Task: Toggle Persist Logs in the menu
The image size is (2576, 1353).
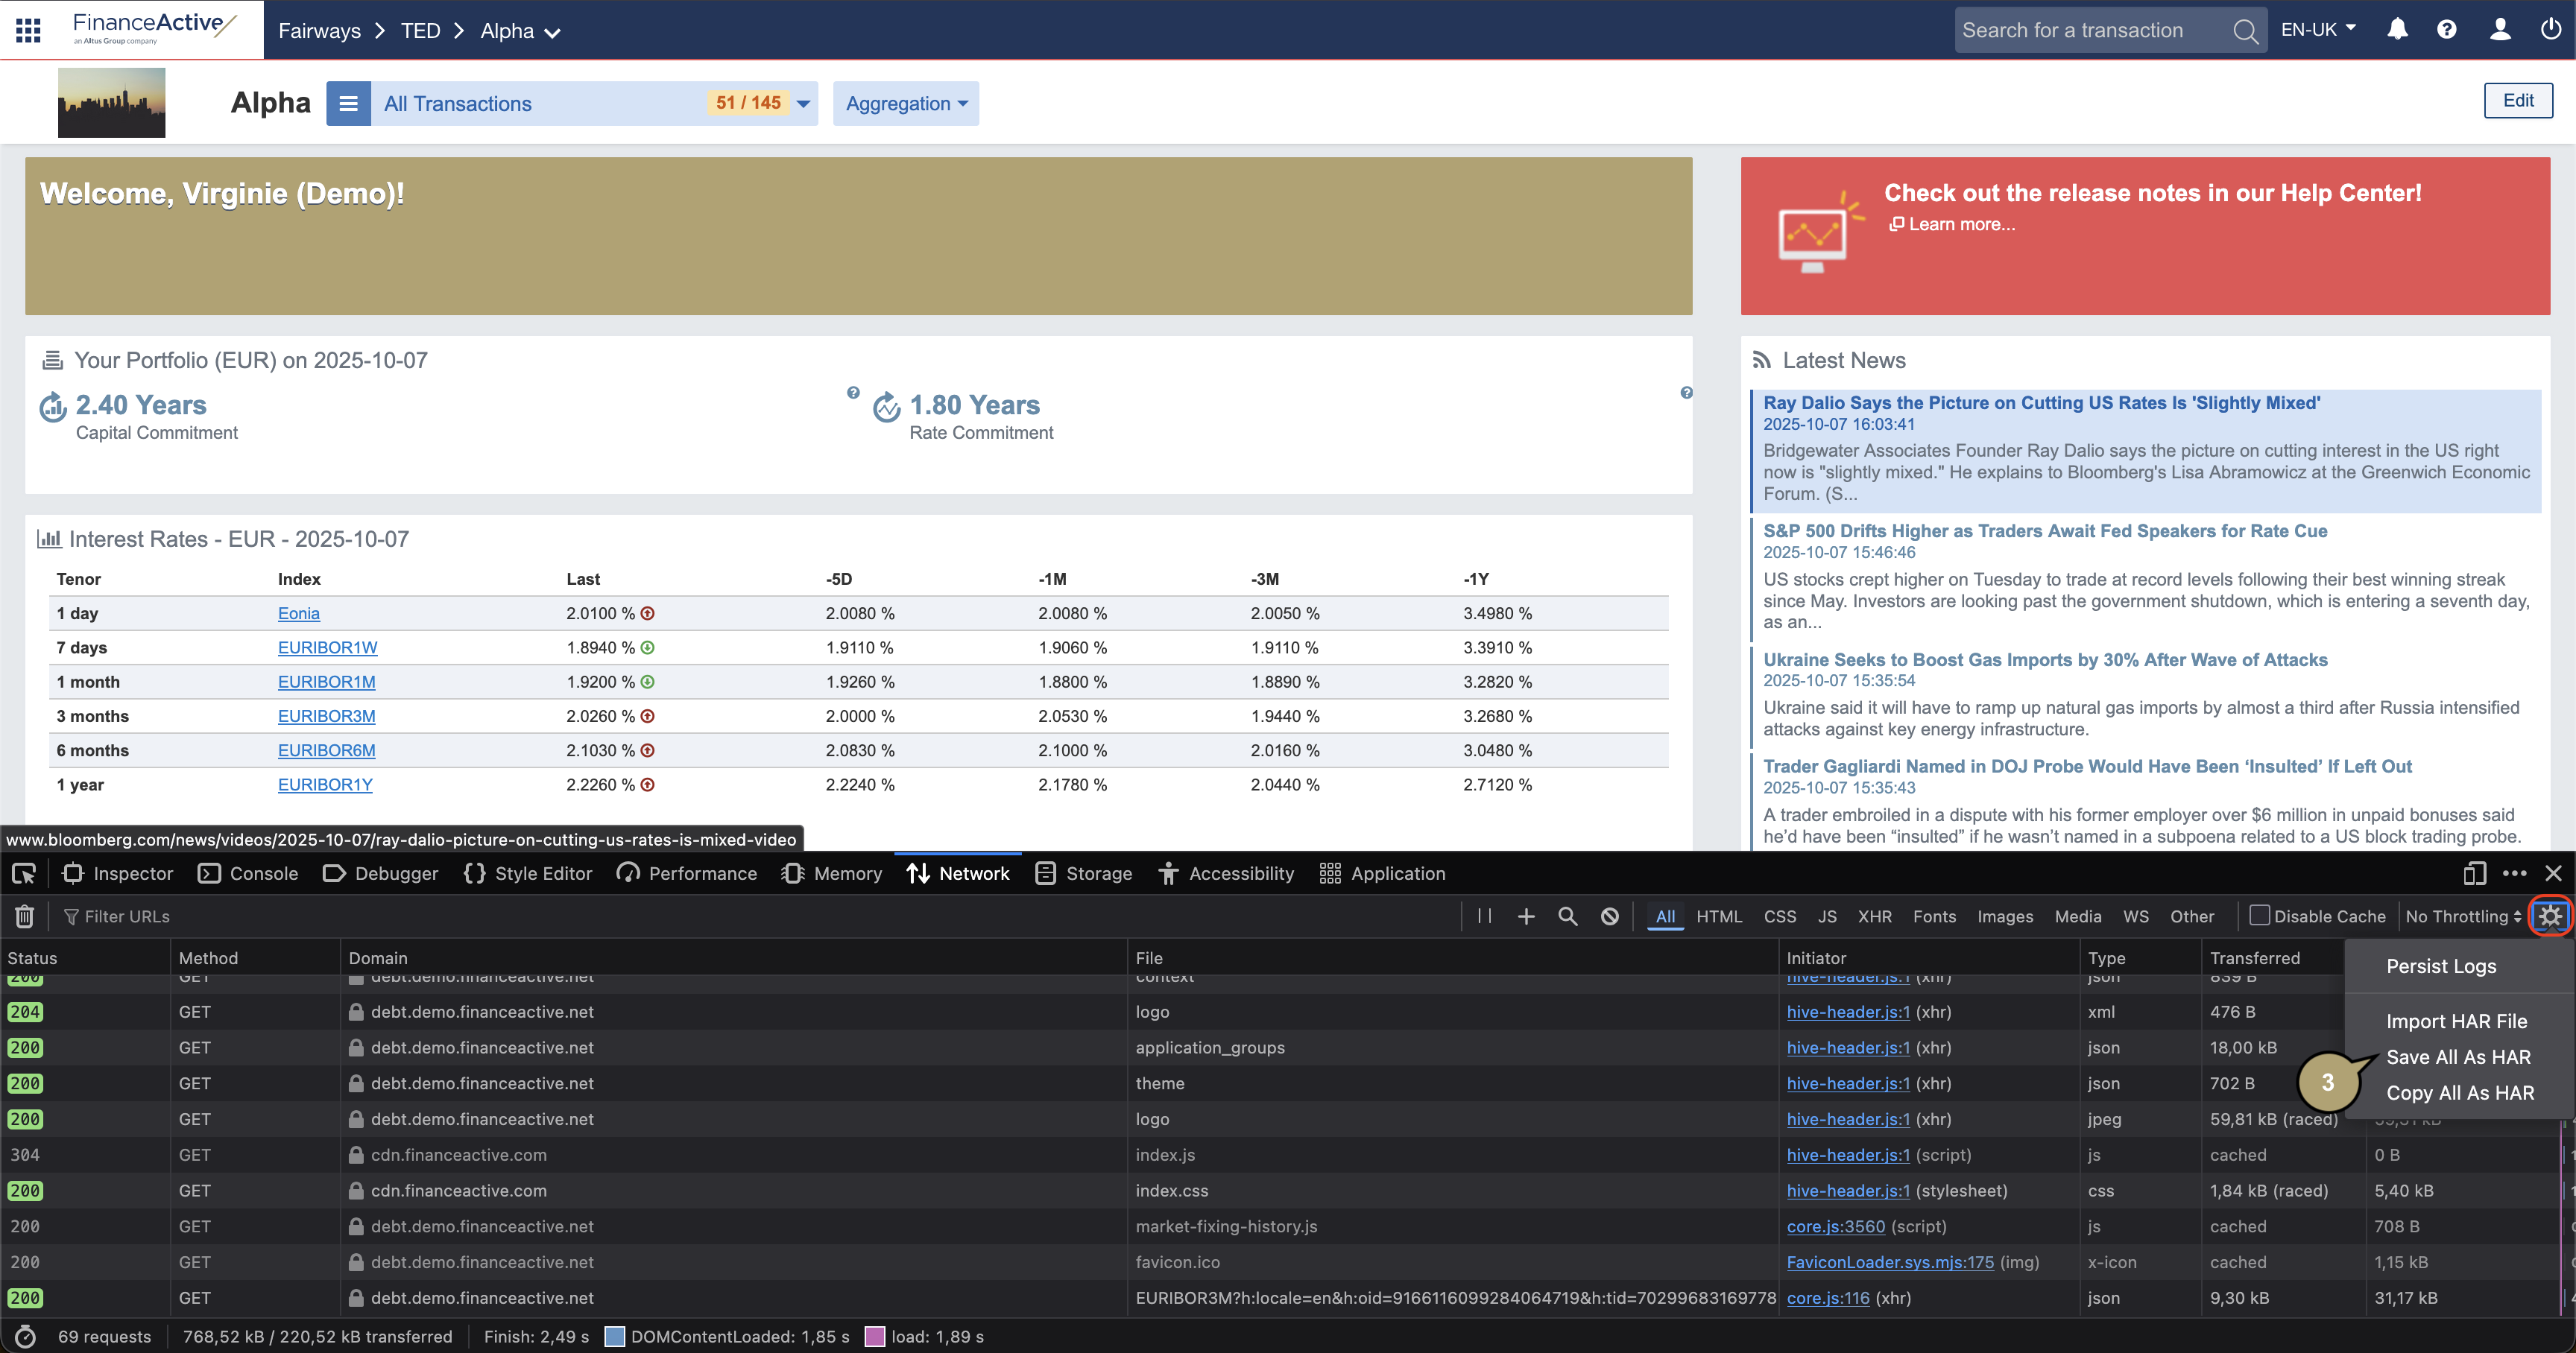Action: click(x=2440, y=966)
